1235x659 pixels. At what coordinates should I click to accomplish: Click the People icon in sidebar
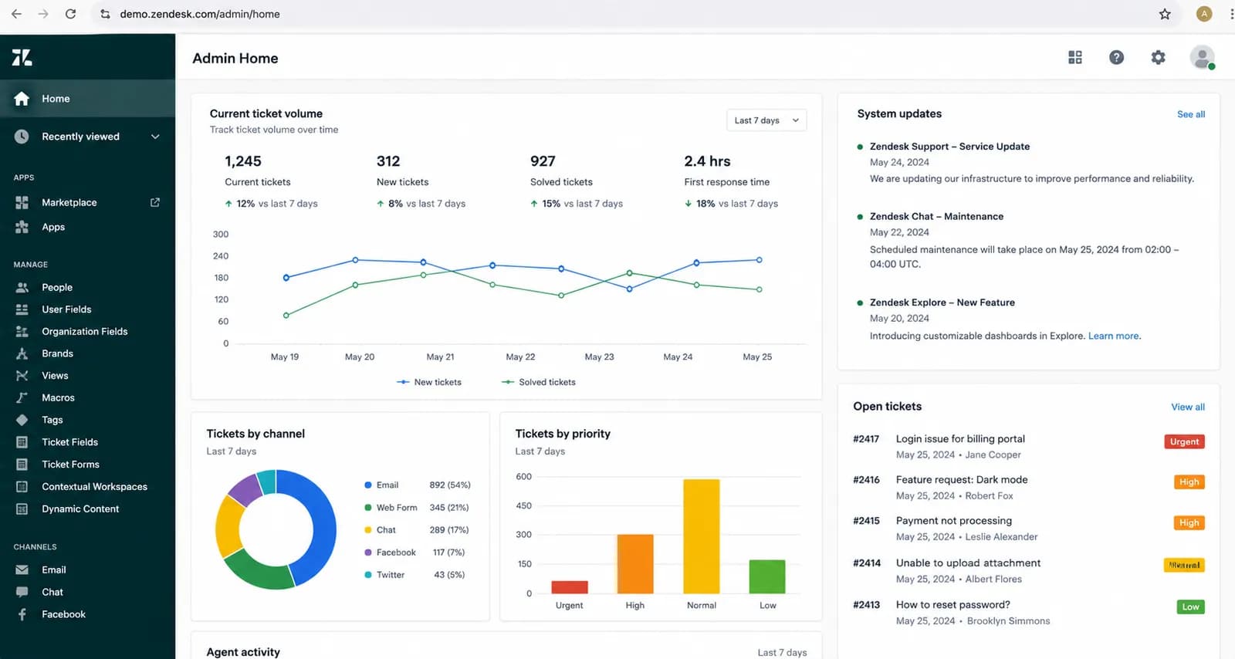tap(22, 287)
